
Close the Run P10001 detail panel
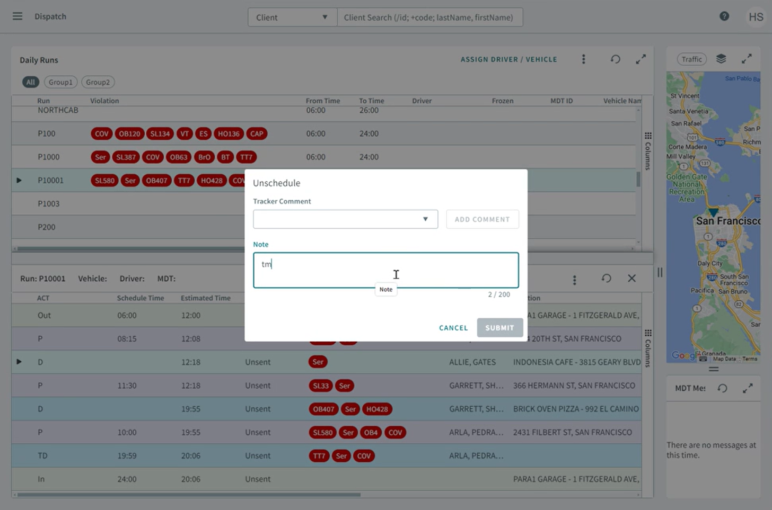pos(631,278)
